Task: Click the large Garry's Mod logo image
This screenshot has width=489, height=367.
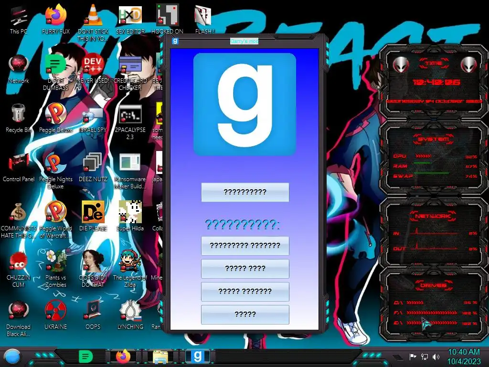Action: click(x=244, y=104)
